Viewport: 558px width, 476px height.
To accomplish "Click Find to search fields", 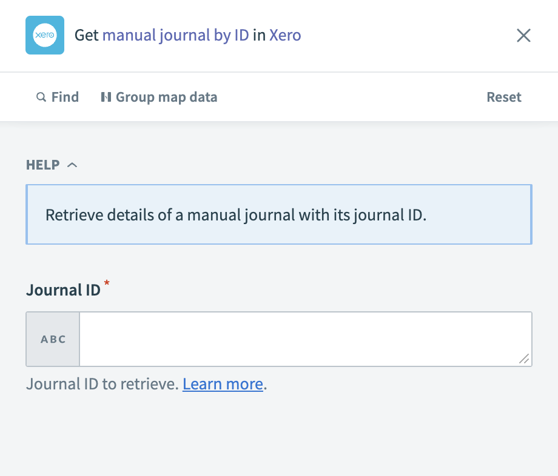I will pyautogui.click(x=58, y=97).
